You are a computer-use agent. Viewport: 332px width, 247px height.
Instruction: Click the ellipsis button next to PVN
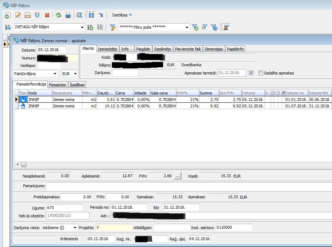click(x=178, y=176)
